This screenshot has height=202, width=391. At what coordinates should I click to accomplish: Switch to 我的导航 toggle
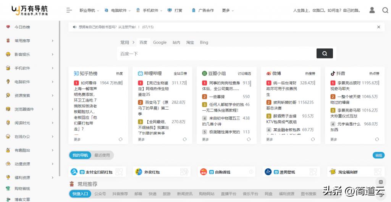pyautogui.click(x=80, y=155)
